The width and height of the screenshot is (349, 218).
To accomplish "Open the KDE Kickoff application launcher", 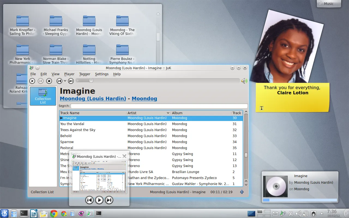I will point(4,214).
